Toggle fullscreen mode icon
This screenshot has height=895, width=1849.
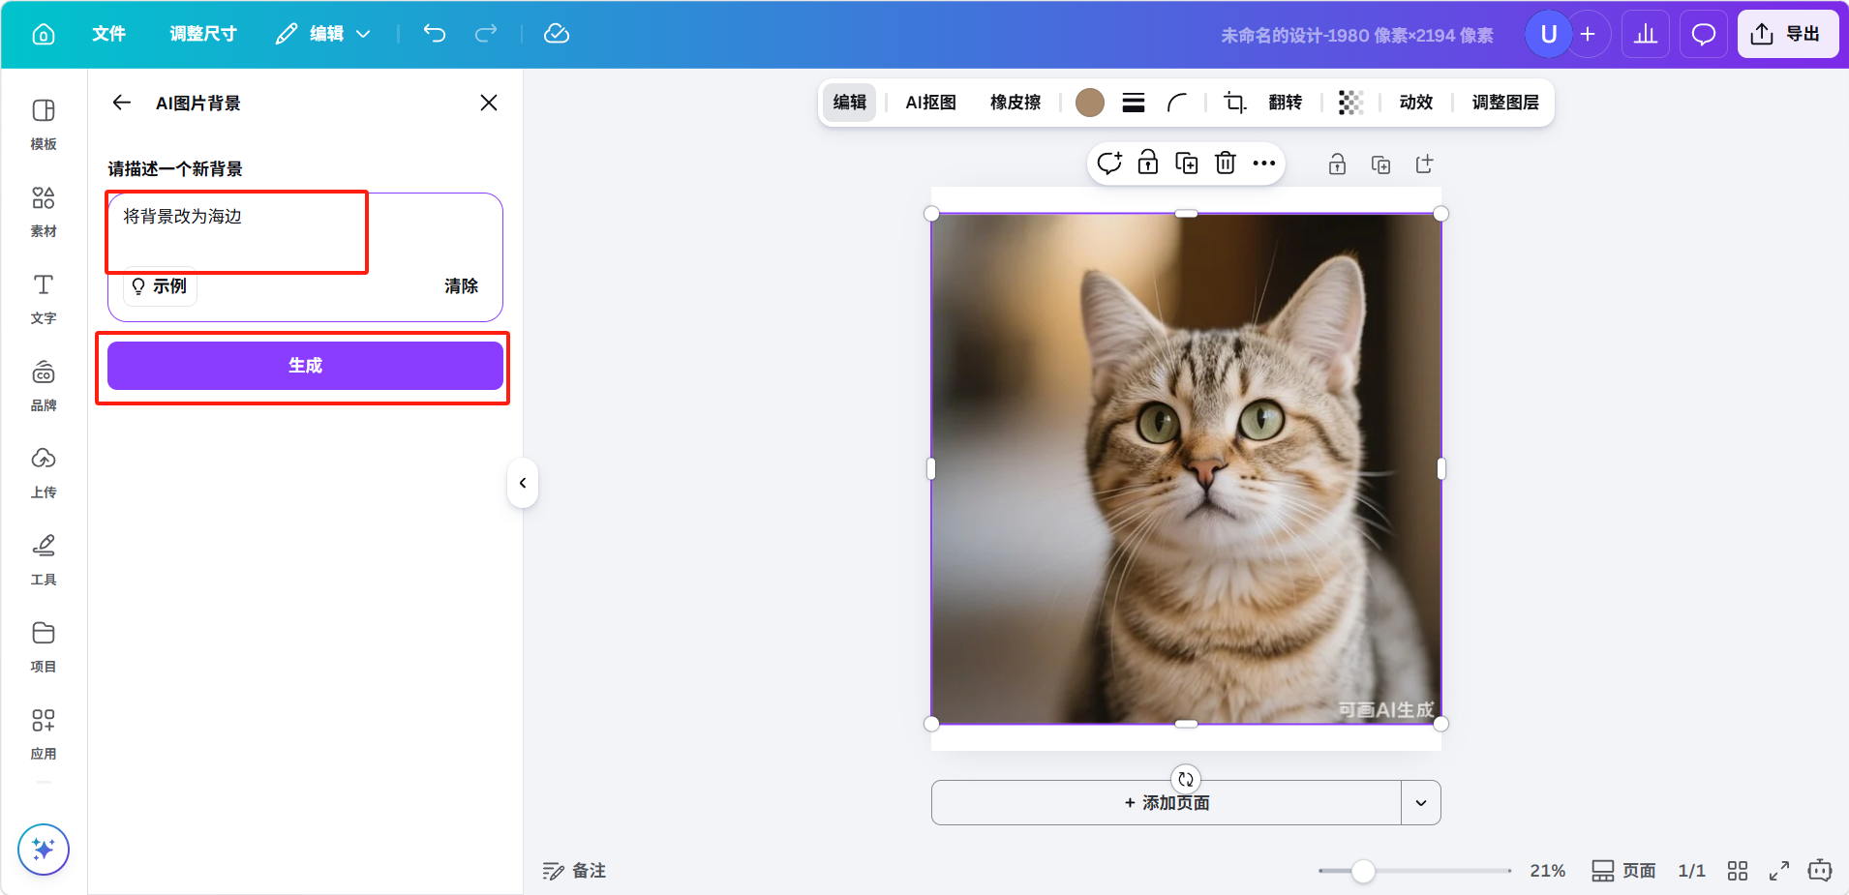tap(1779, 871)
